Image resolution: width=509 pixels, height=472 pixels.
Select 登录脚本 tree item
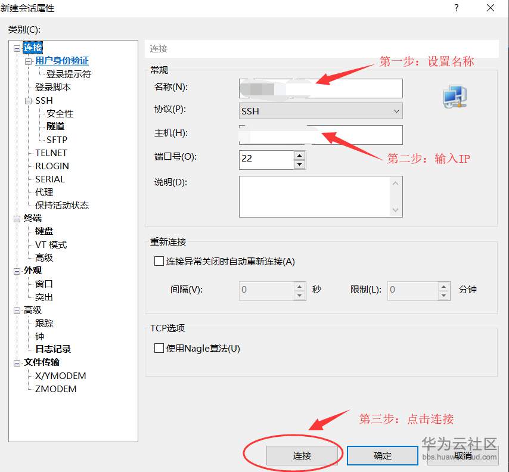pos(53,88)
